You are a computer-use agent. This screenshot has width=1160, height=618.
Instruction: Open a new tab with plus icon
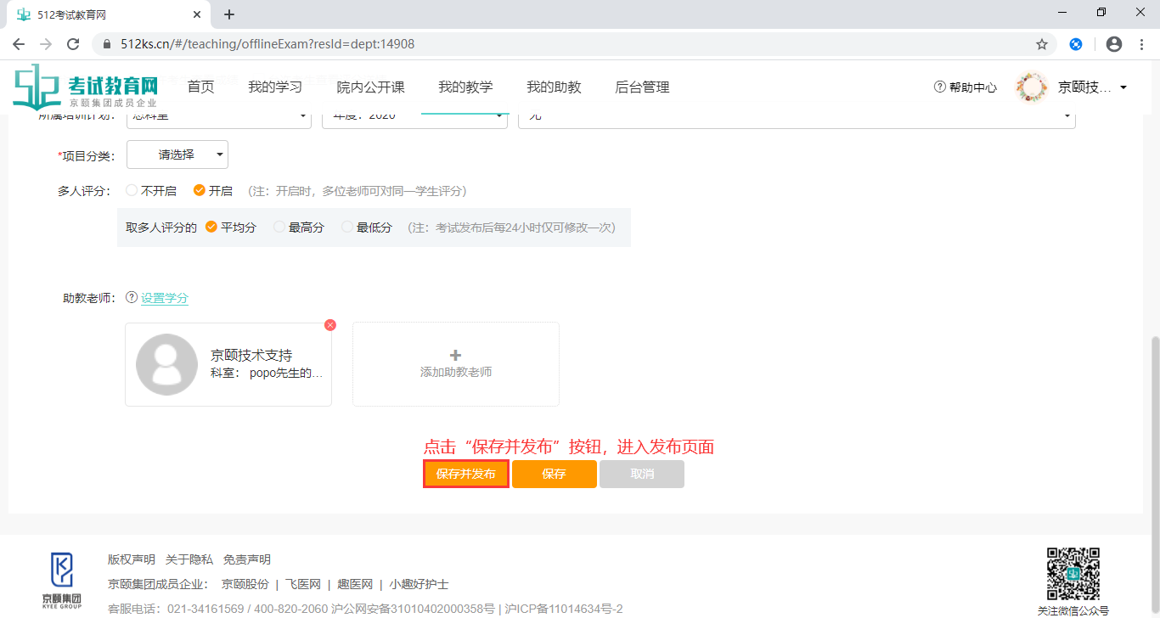pos(229,14)
